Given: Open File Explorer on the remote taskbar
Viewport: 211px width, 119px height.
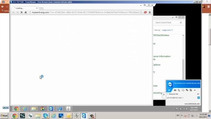Looking at the screenshot, I should coord(34,109).
